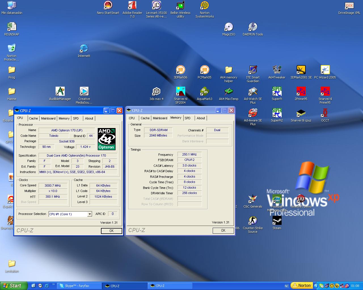Select the first CPU-Z taskbar button
This screenshot has width=363, height=290.
125,286
